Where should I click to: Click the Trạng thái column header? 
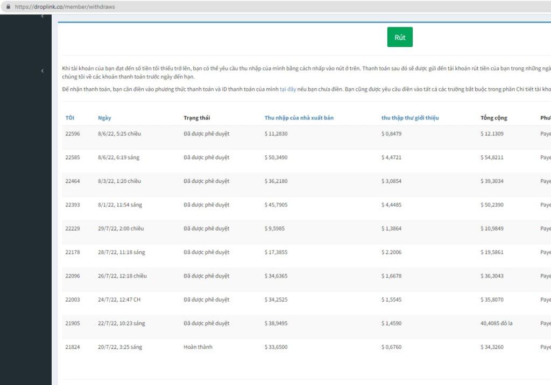coord(197,118)
